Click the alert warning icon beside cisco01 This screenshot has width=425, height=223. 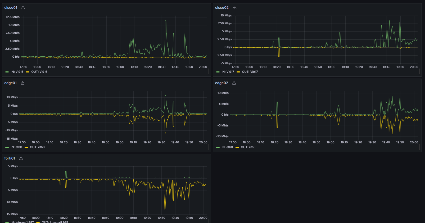[x=23, y=8]
